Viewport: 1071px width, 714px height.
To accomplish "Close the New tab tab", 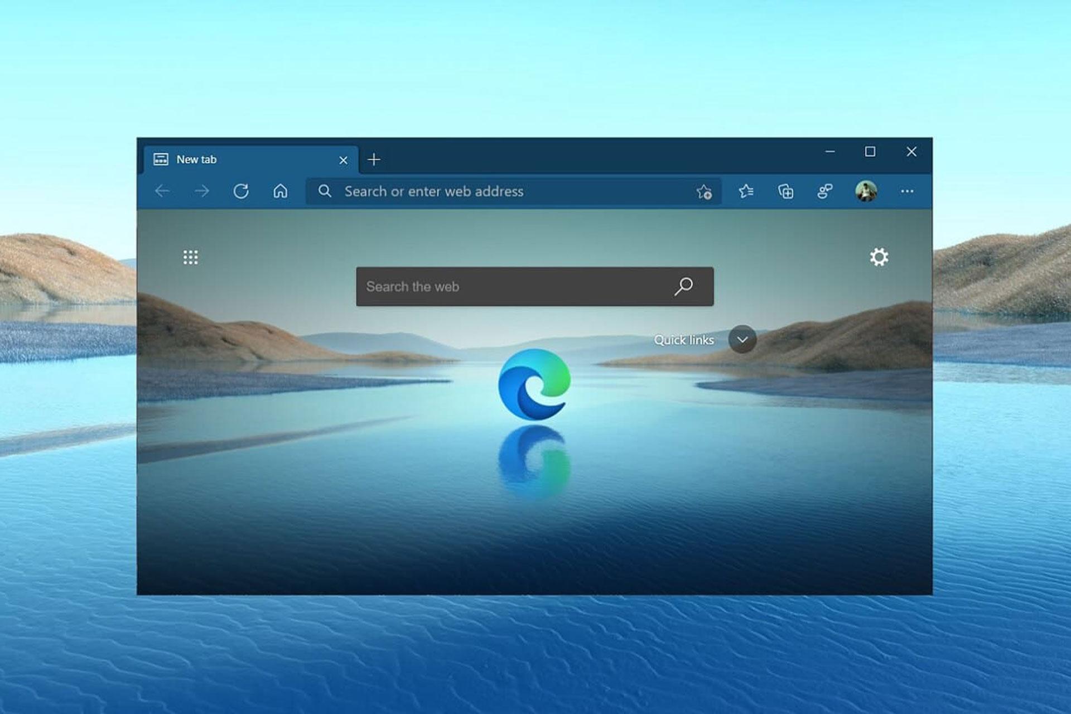I will [344, 160].
